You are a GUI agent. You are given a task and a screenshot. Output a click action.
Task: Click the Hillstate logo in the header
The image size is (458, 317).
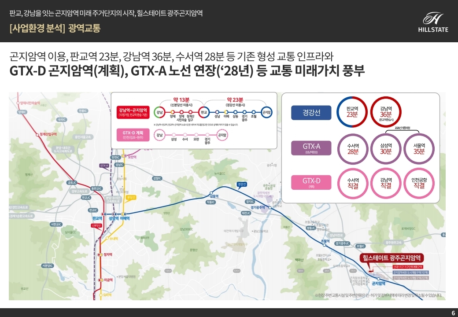pyautogui.click(x=433, y=22)
